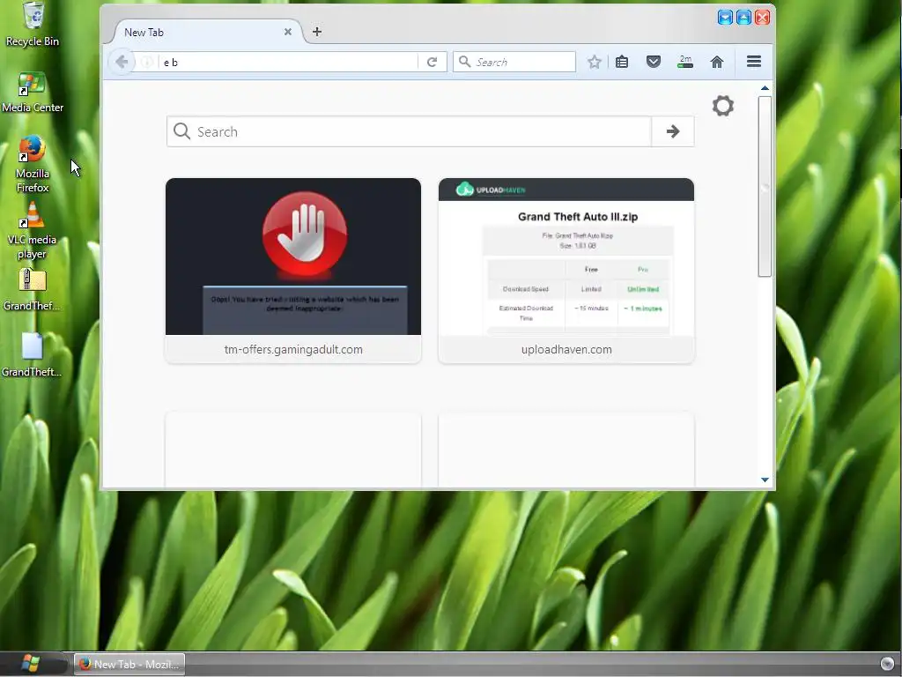The image size is (902, 677).
Task: Click the New Tab Mozilla taskbar button
Action: coord(129,664)
